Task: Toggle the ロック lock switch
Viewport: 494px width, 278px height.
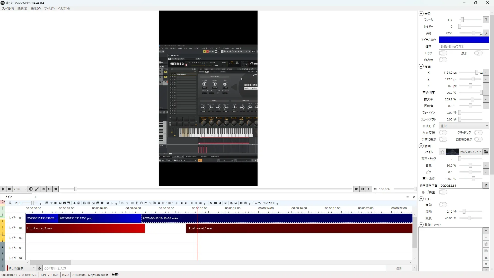Action: point(443,53)
